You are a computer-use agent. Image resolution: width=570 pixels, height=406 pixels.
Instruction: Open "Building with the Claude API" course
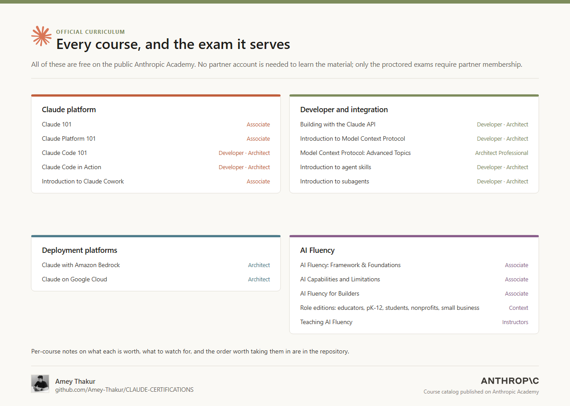click(x=338, y=124)
